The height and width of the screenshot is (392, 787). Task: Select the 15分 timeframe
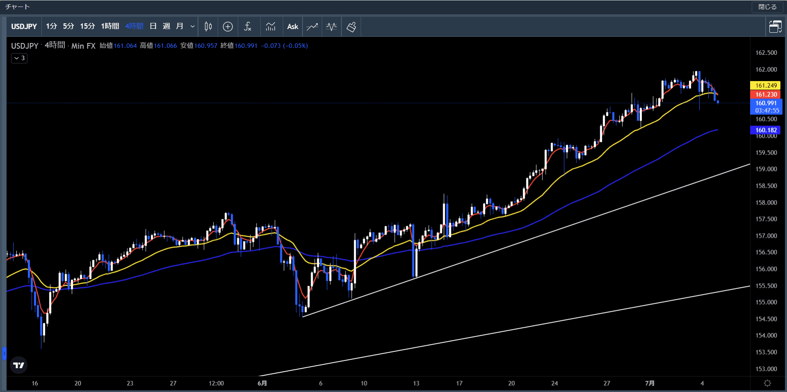87,26
